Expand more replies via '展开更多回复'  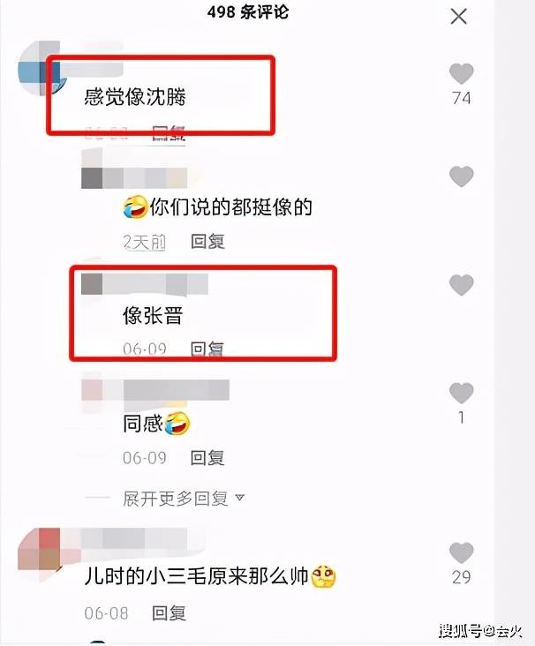[175, 499]
